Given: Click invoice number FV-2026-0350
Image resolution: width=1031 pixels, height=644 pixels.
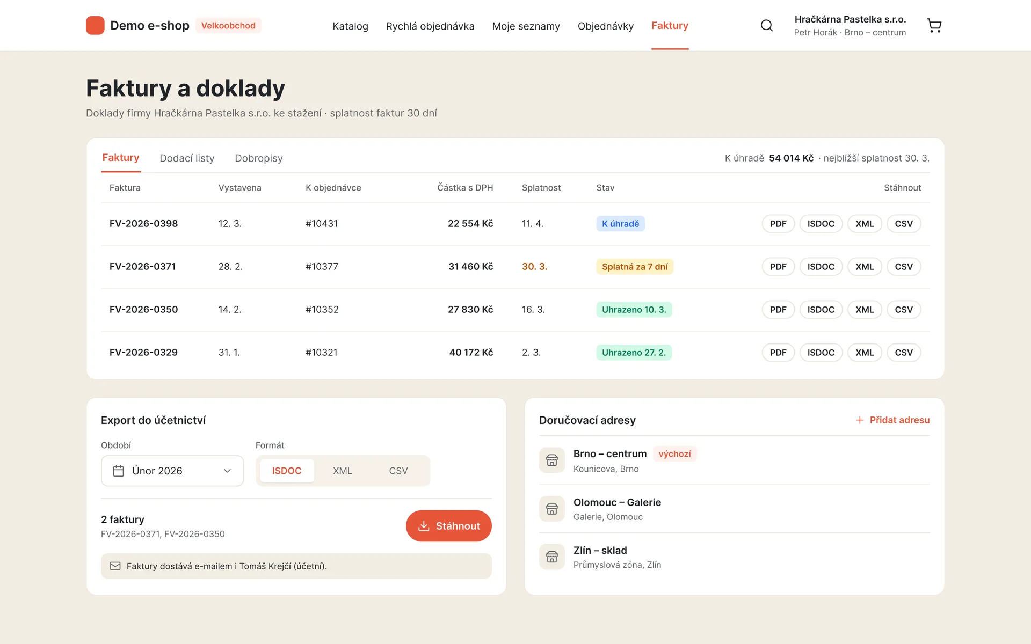Looking at the screenshot, I should pos(143,310).
